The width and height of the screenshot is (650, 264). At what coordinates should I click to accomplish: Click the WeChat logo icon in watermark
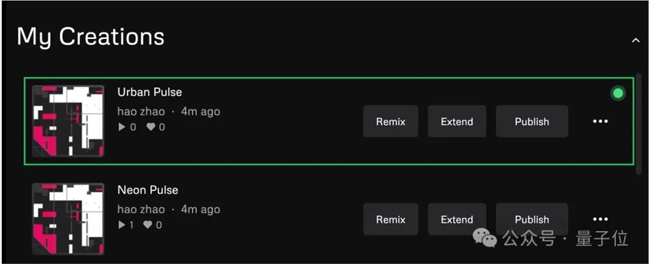coord(485,238)
